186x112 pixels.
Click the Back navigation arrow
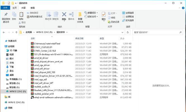click(4, 32)
